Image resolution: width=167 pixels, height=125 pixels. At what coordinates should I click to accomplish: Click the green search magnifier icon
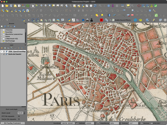156,15
